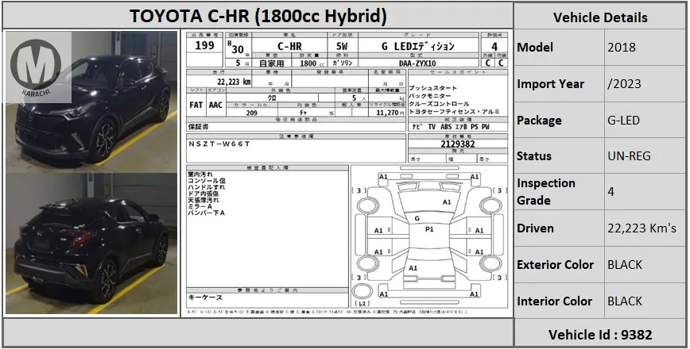Click the 'AAC' air conditioner cell
Image resolution: width=690 pixels, height=349 pixels.
coord(215,105)
